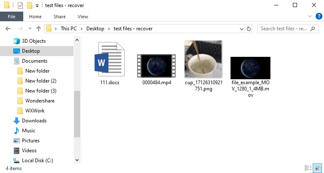The height and width of the screenshot is (173, 324).
Task: Click the Forward navigation arrow
Action: pos(20,29)
